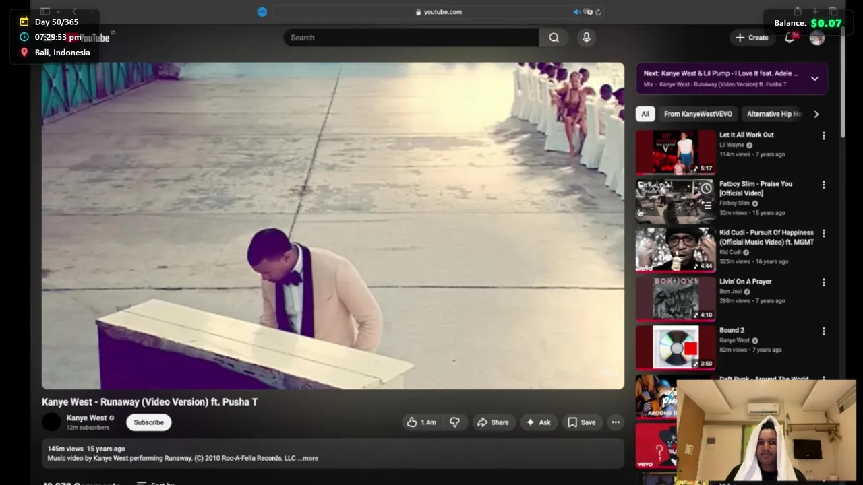Open options for Fatboy Slim Praise You
The image size is (863, 485).
point(823,185)
